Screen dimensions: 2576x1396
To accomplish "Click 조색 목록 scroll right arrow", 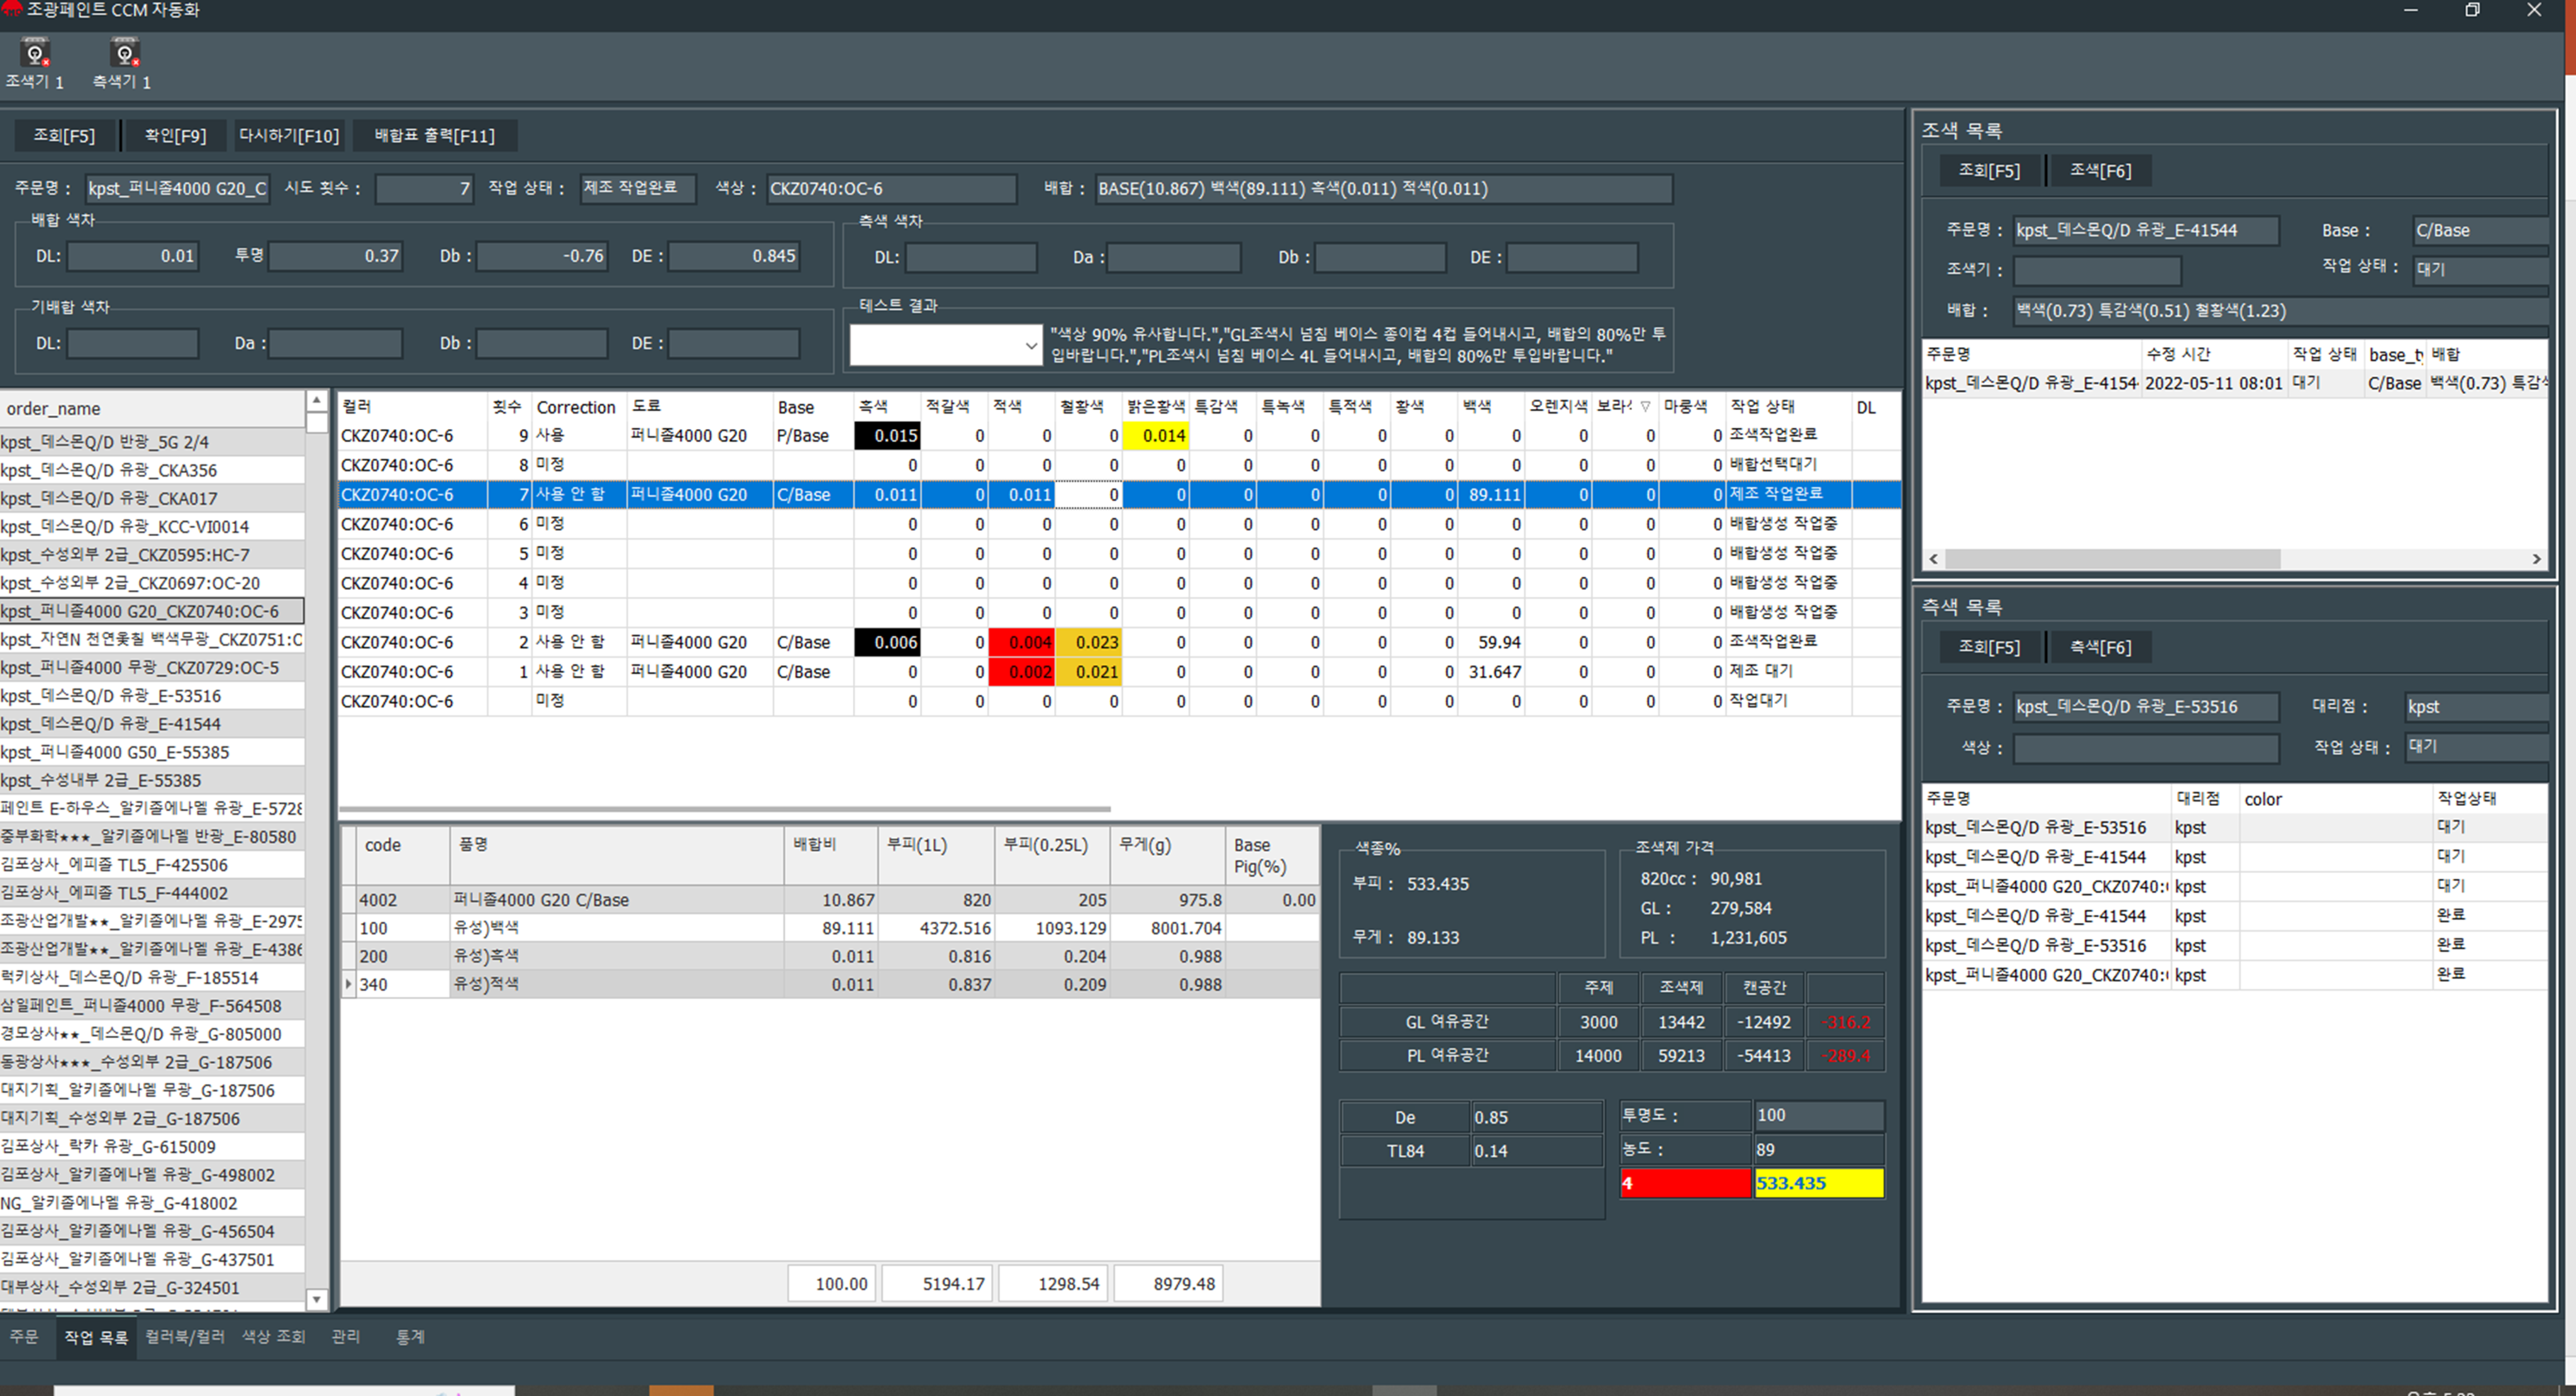I will [2536, 559].
